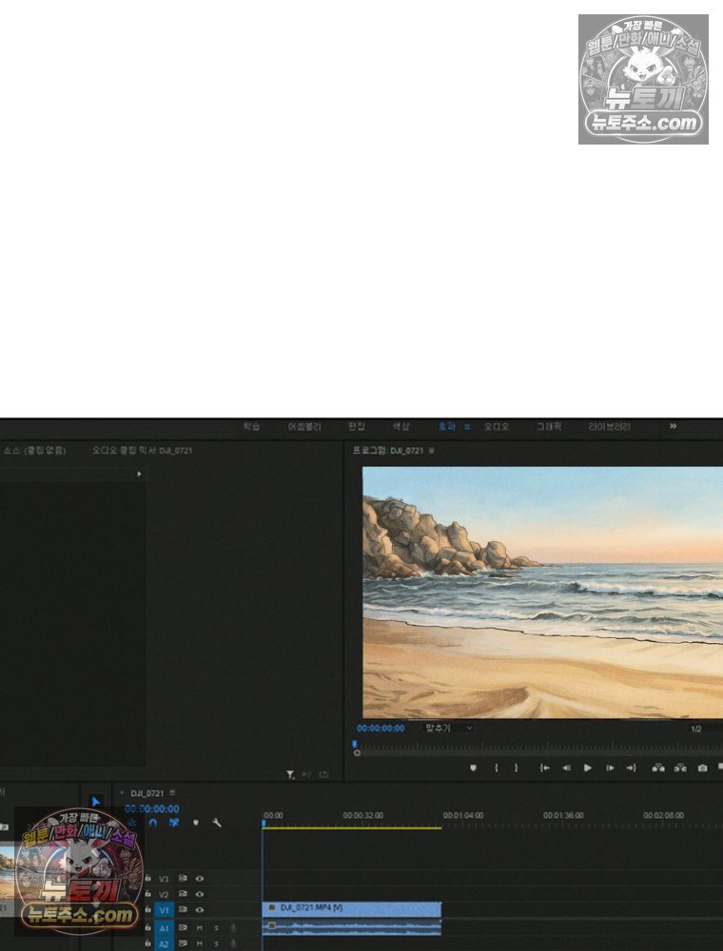Viewport: 723px width, 951px height.
Task: Select the DJI_0721.MP4 video clip
Action: (x=352, y=908)
